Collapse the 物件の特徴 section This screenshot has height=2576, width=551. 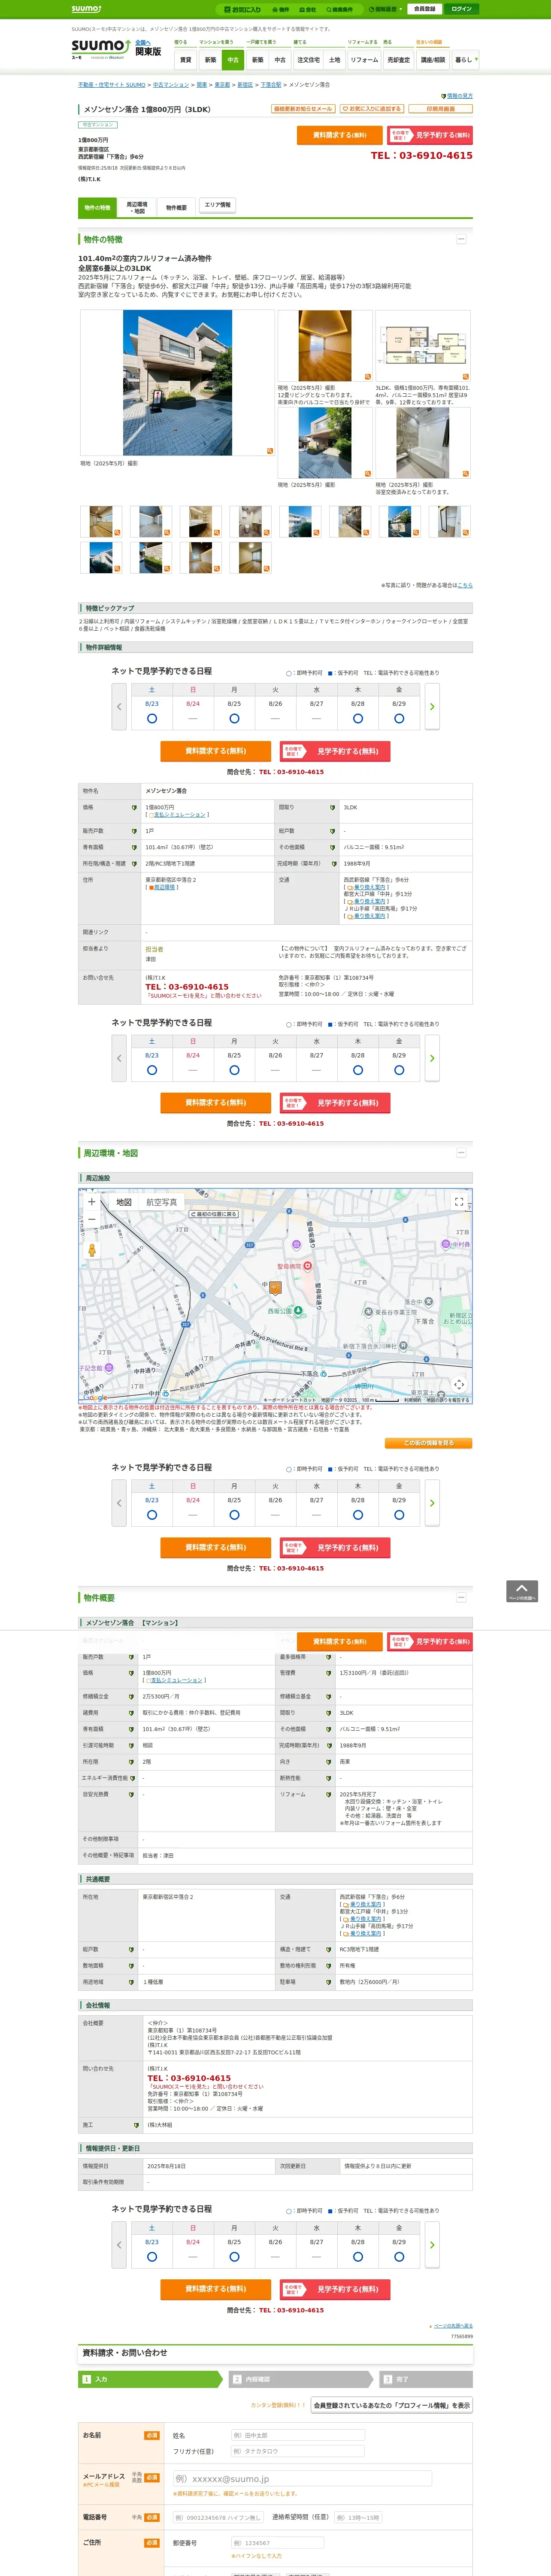pos(461,239)
